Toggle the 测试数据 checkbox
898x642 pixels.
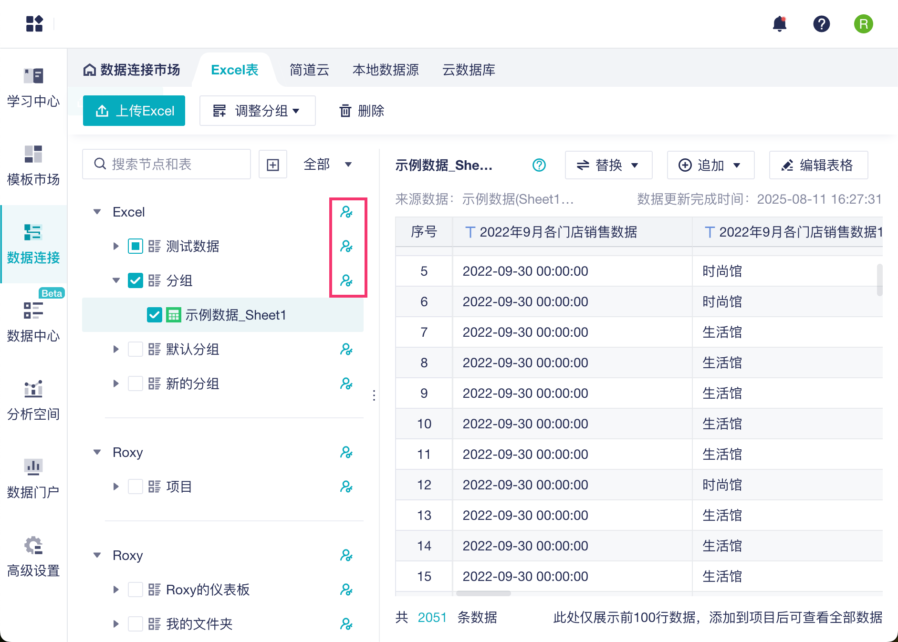pos(136,247)
